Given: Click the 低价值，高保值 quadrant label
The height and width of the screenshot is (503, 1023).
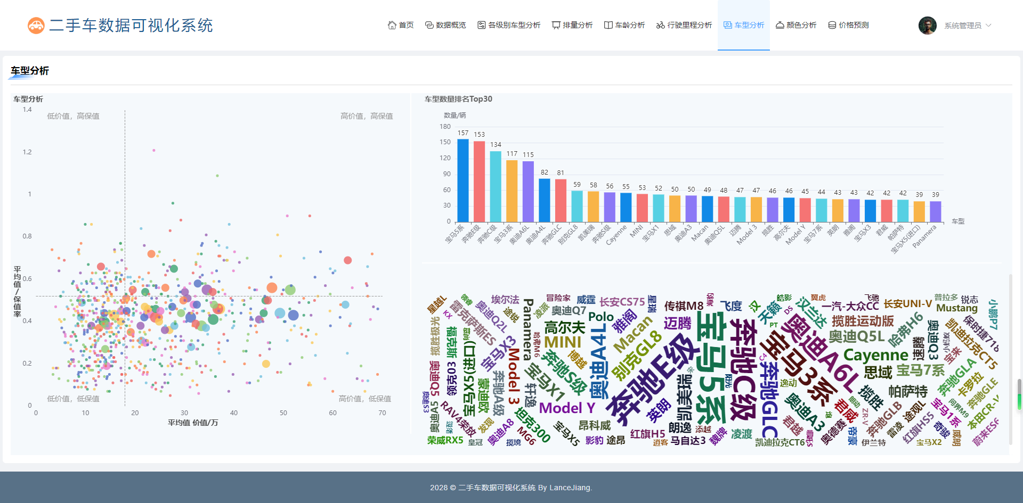Looking at the screenshot, I should point(73,116).
